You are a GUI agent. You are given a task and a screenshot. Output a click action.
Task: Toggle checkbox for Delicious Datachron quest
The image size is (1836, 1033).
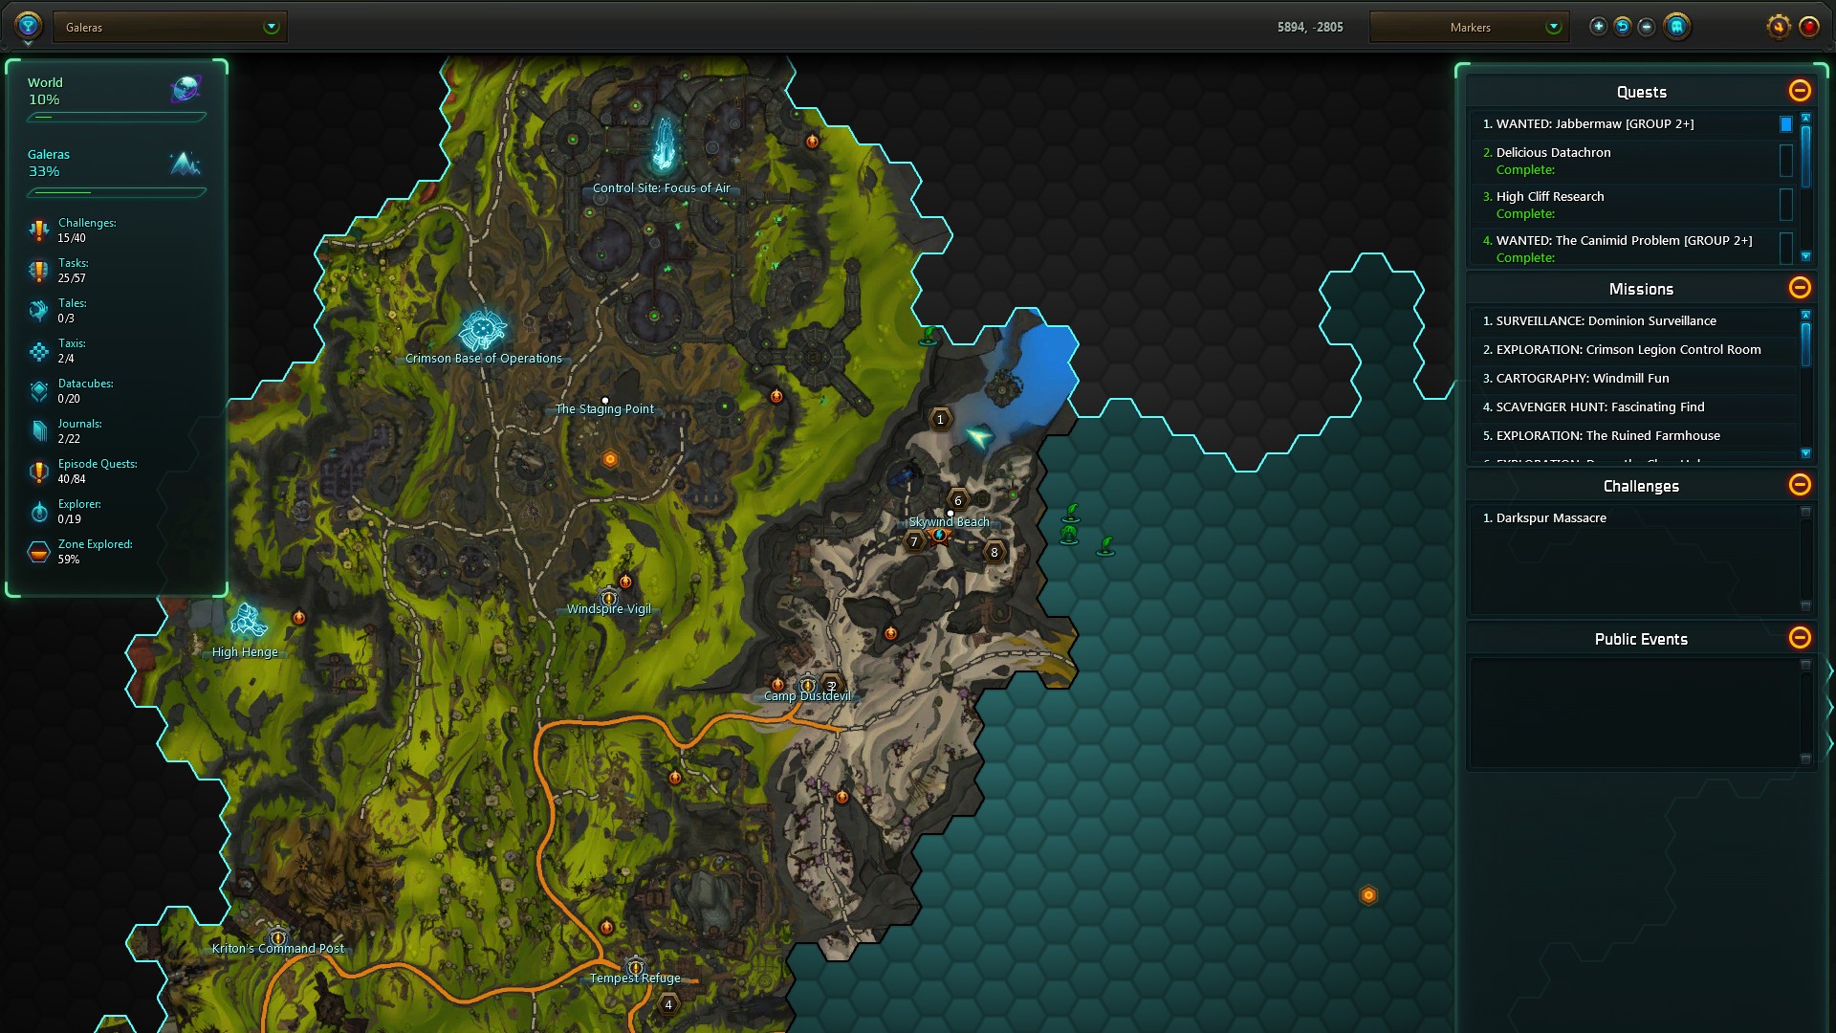(x=1785, y=160)
